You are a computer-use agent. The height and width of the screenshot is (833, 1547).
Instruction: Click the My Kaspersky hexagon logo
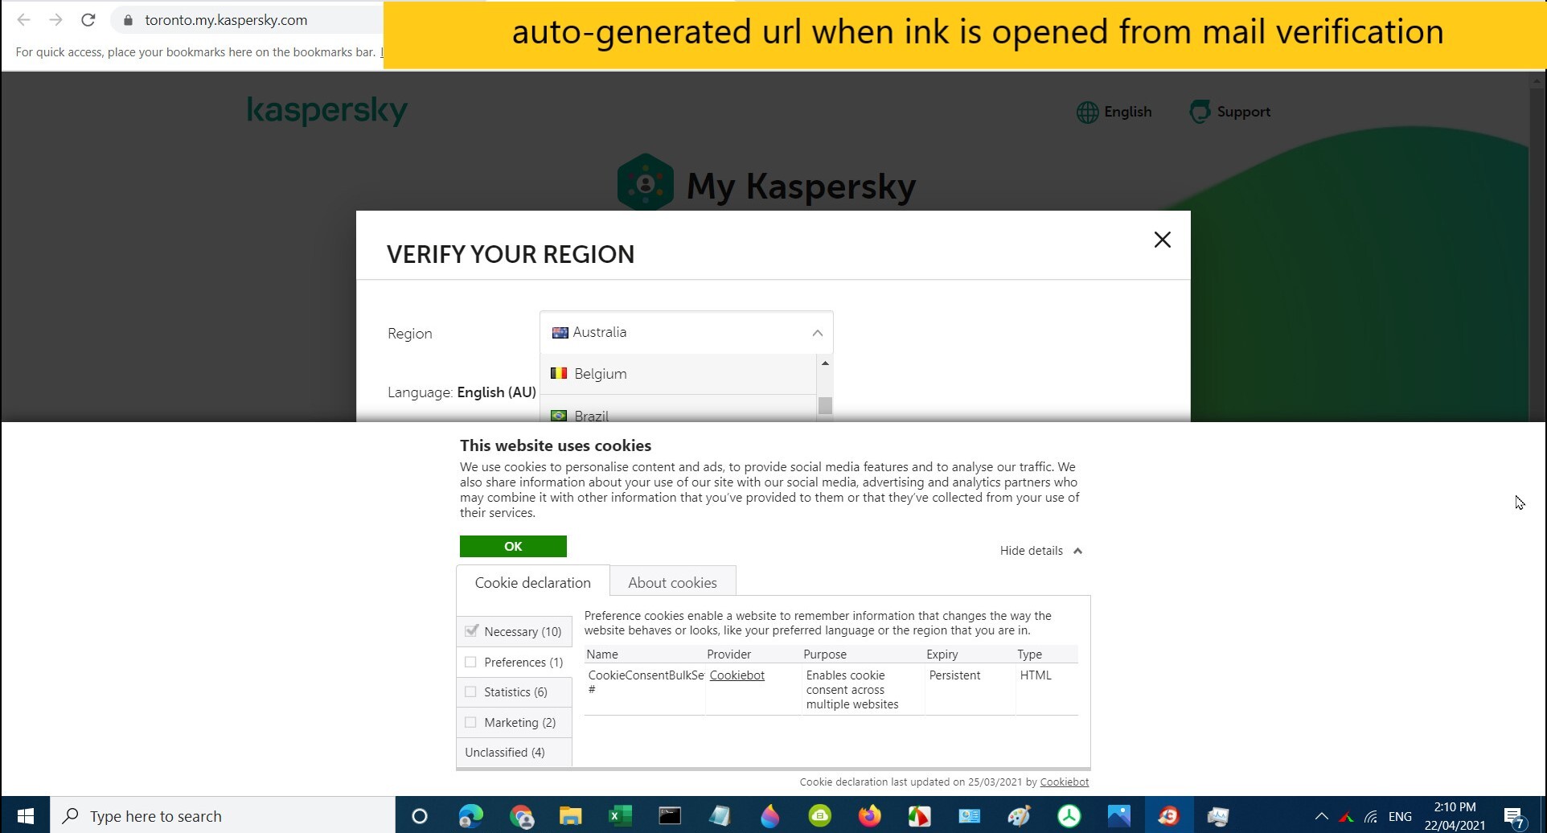[x=645, y=183]
